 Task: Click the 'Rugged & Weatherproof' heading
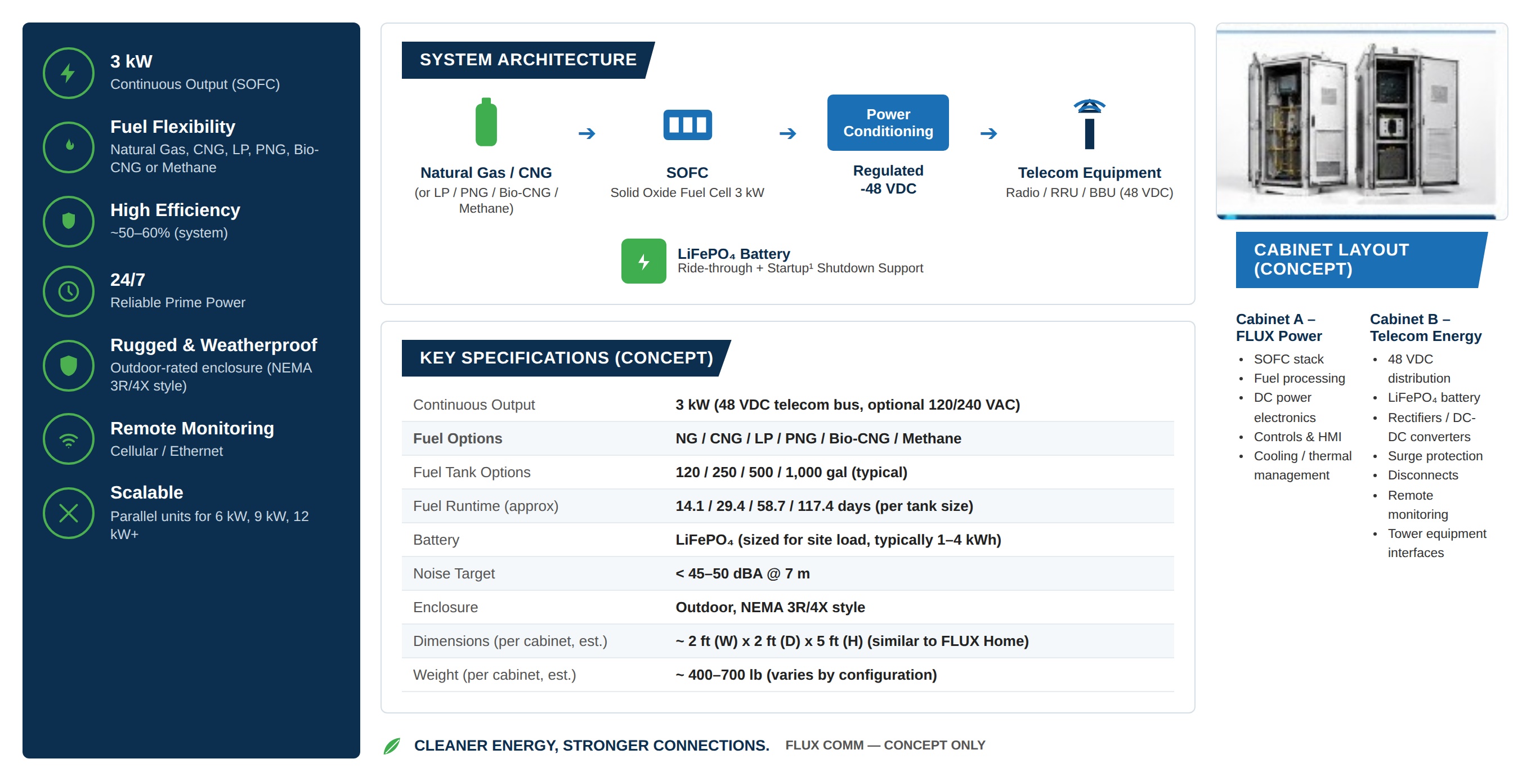tap(213, 344)
